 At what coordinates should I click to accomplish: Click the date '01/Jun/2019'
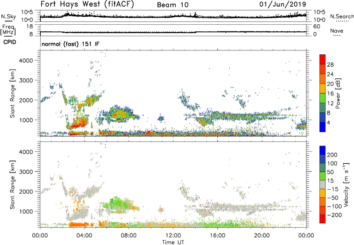click(283, 4)
